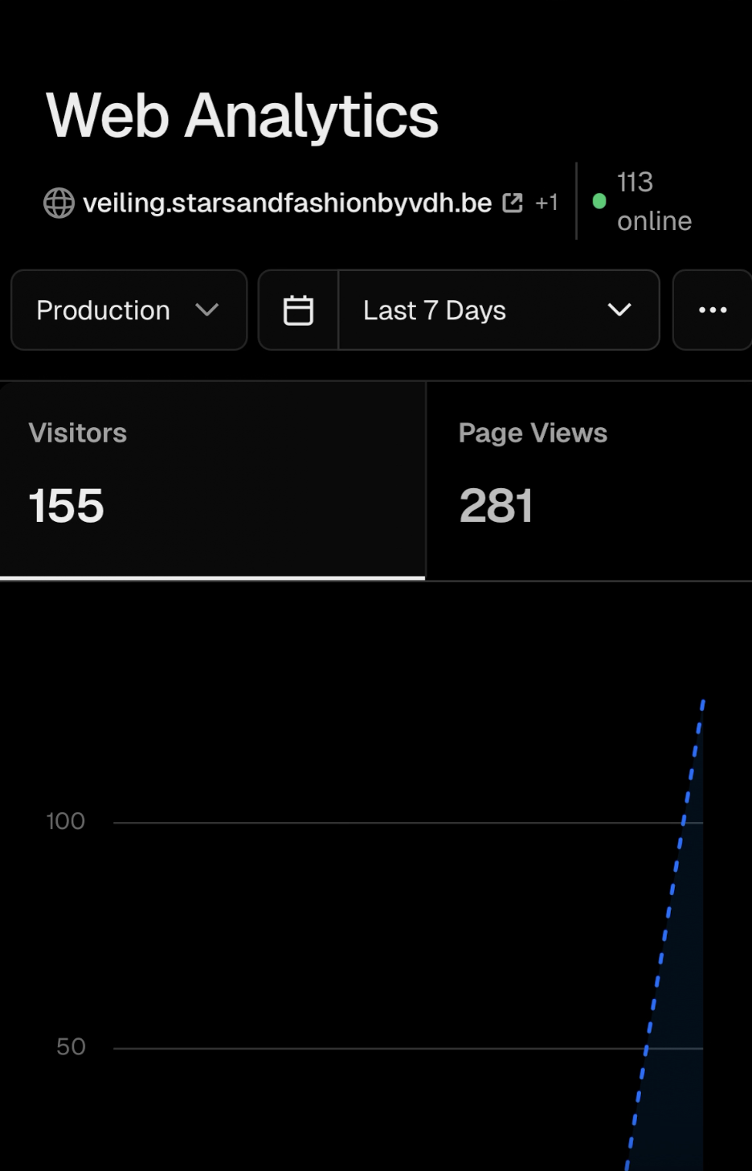Click the 100 y-axis label

coord(66,821)
